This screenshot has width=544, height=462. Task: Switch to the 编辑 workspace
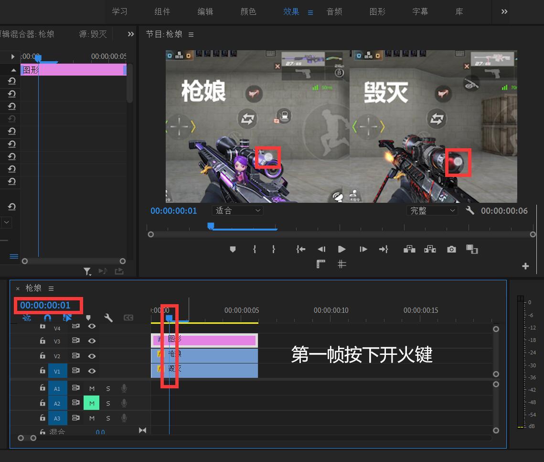(x=205, y=11)
